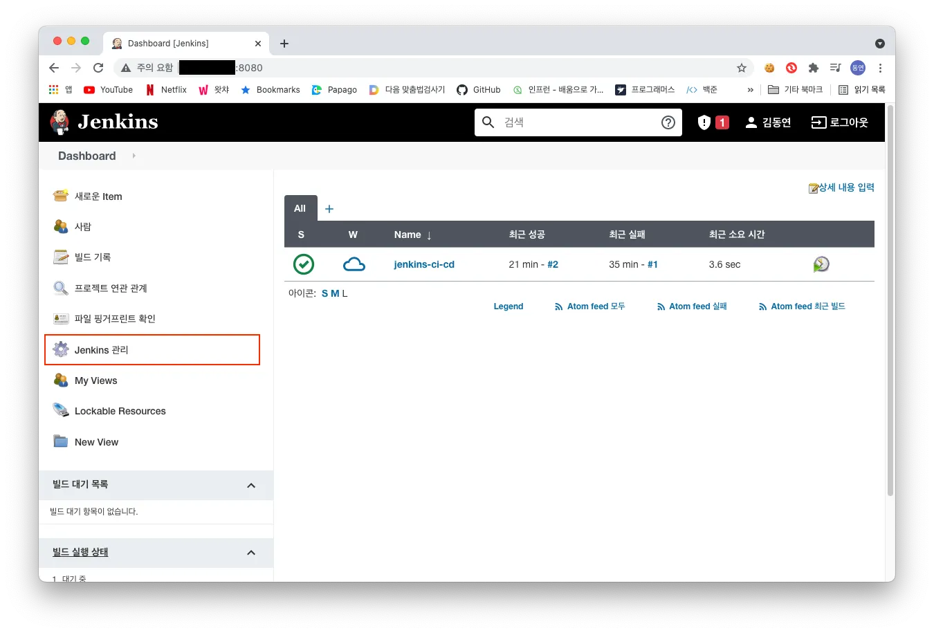The width and height of the screenshot is (934, 633).
Task: Click the cookie extension icon
Action: pos(769,68)
